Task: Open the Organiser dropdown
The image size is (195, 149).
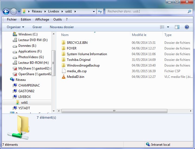Action: pos(15,27)
